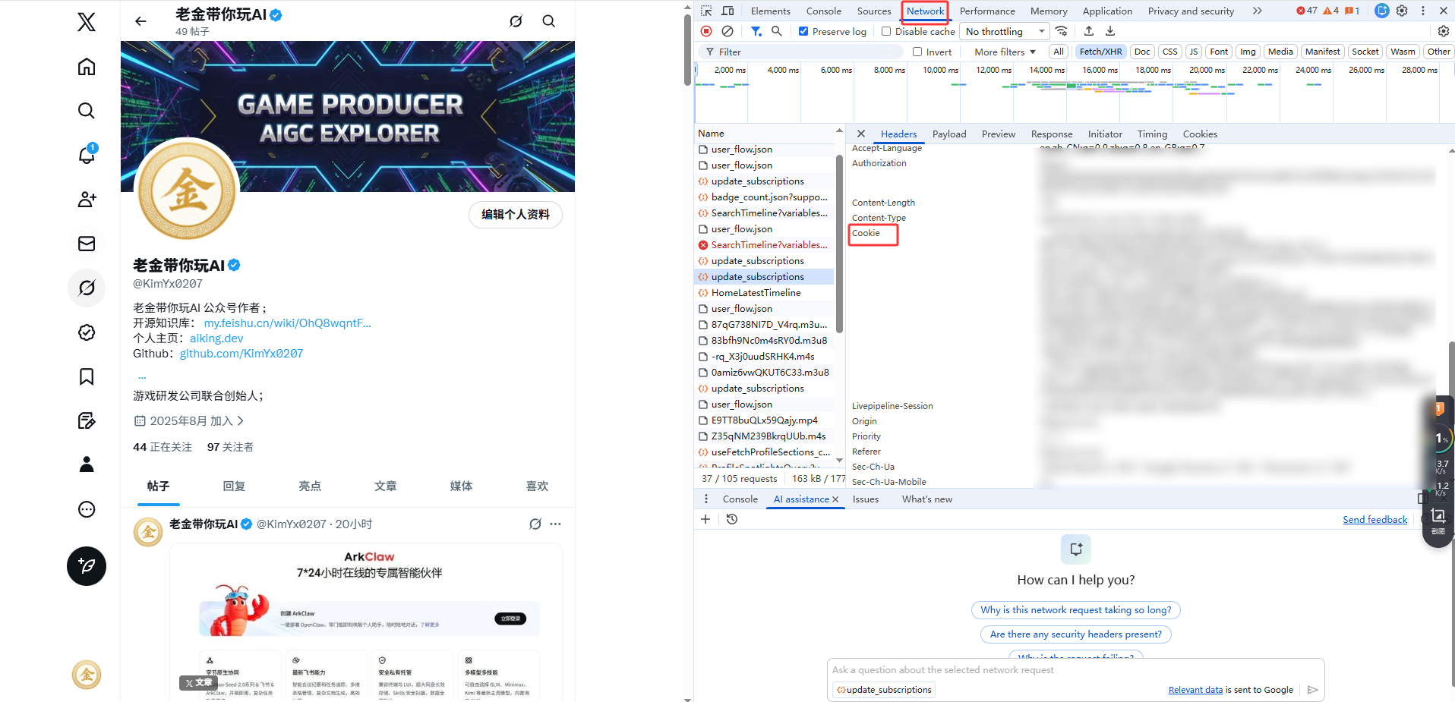Open notifications bell in sidebar
Image resolution: width=1455 pixels, height=702 pixels.
pyautogui.click(x=87, y=155)
